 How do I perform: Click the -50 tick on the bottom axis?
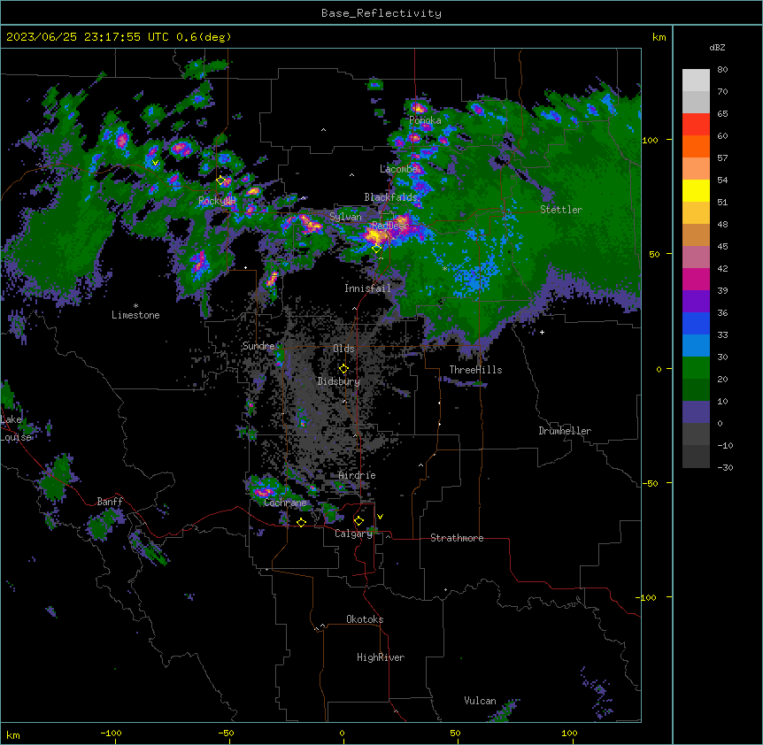click(x=226, y=733)
